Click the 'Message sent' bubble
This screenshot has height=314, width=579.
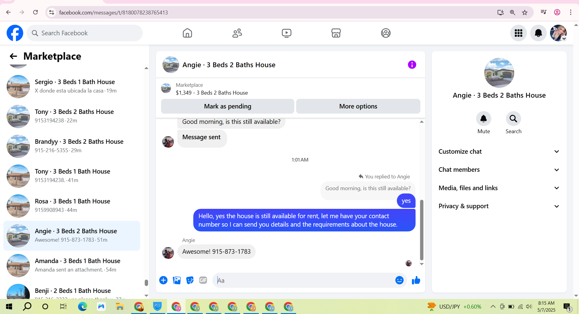pos(202,138)
